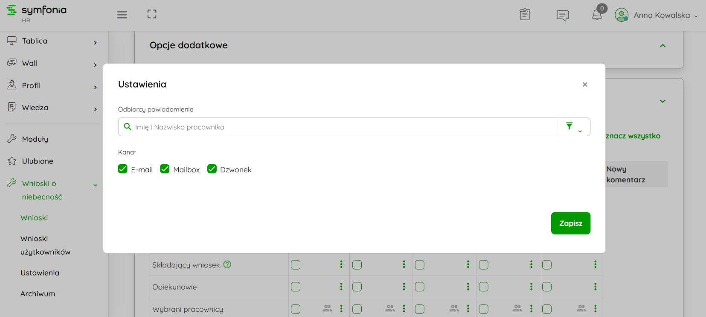
Task: Open the chat messages icon
Action: [x=563, y=15]
